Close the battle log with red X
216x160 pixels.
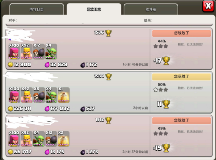(208, 6)
